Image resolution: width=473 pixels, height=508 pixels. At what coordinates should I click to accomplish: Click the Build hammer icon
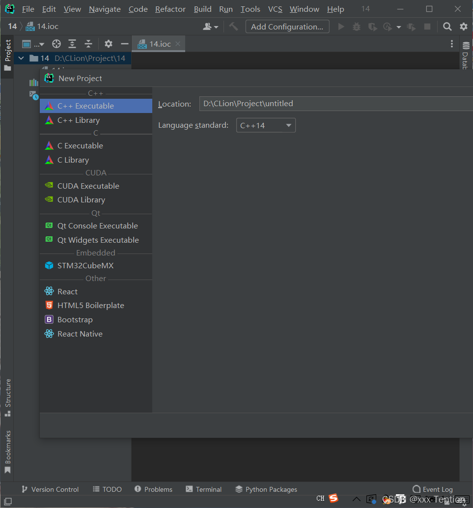[233, 27]
